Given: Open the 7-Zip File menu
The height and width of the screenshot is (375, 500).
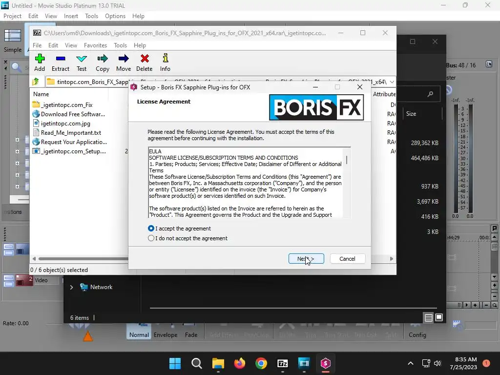Looking at the screenshot, I should (37, 45).
